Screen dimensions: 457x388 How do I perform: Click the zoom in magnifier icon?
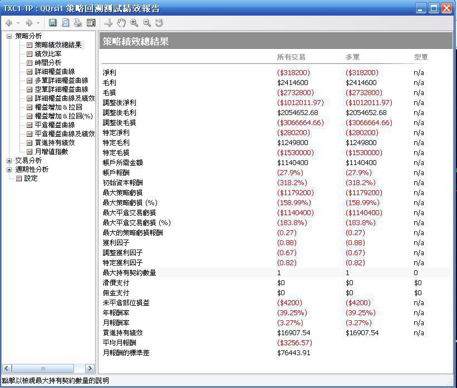pos(134,23)
